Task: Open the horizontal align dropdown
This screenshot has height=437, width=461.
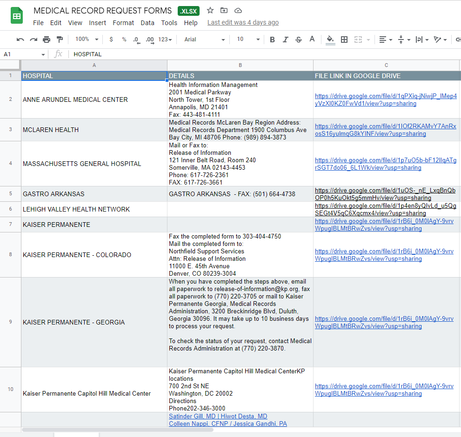Action: [x=386, y=40]
